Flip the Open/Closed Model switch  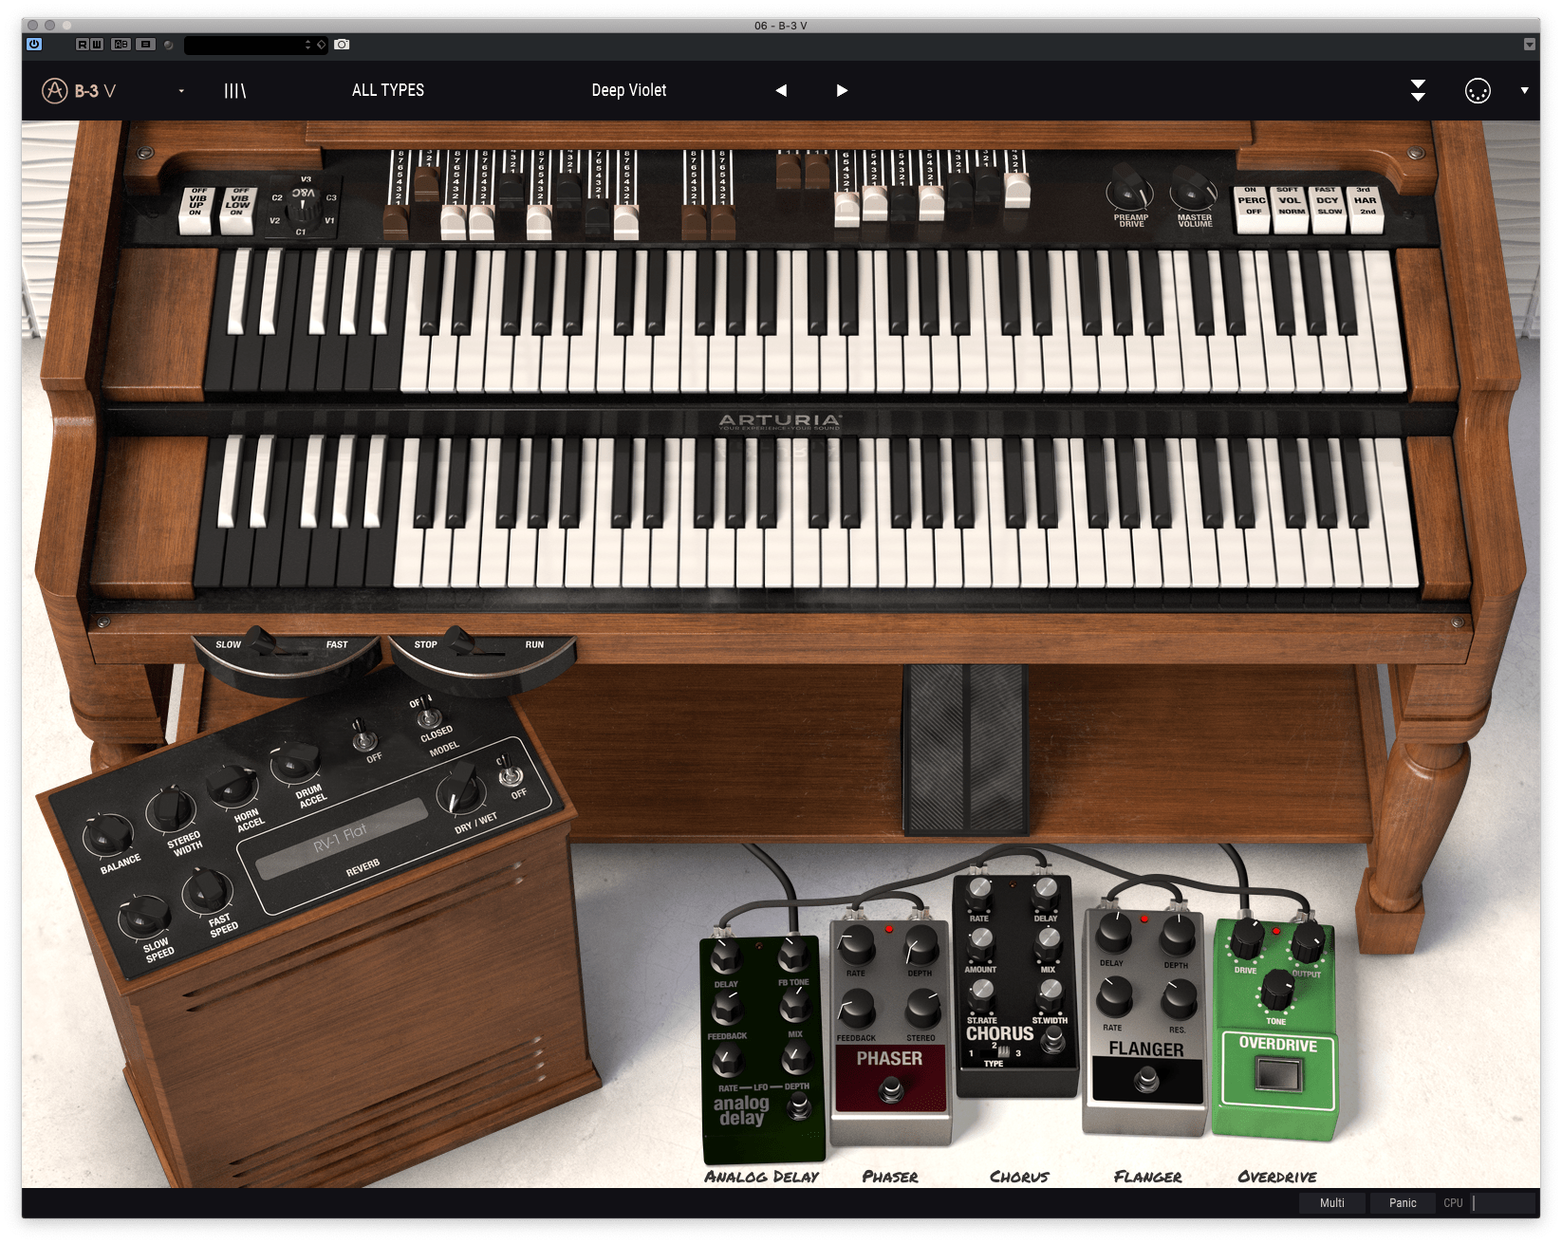pos(427,715)
